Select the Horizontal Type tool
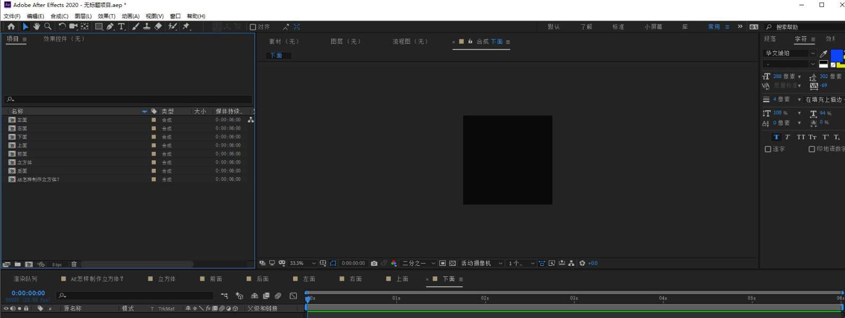 point(121,26)
